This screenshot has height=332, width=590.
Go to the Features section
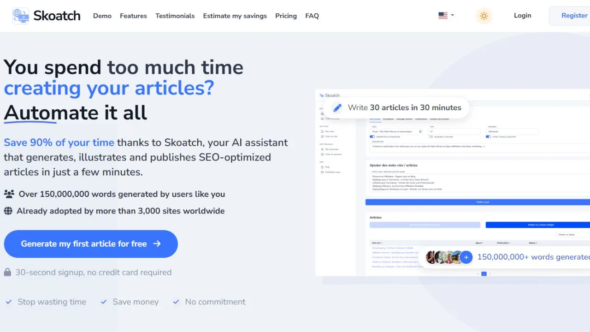[133, 16]
